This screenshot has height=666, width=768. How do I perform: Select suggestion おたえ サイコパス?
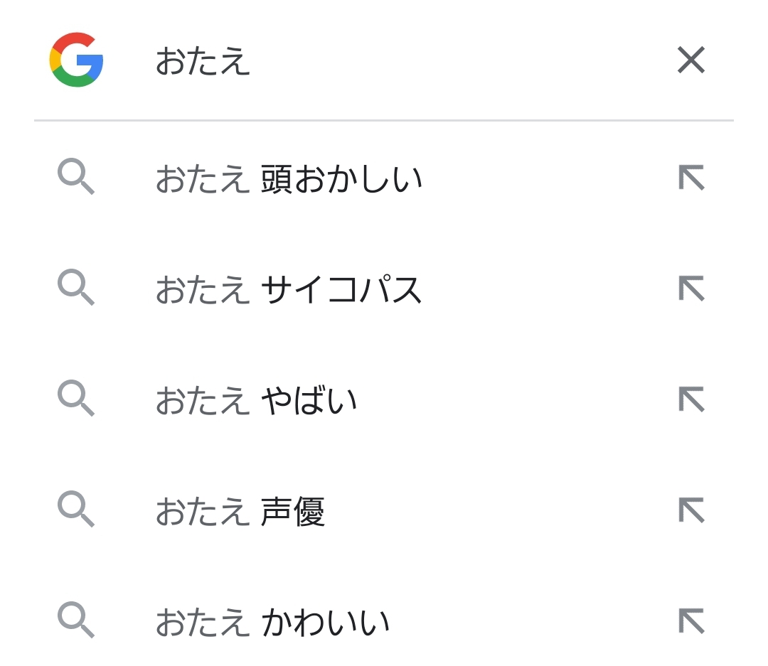tap(289, 290)
